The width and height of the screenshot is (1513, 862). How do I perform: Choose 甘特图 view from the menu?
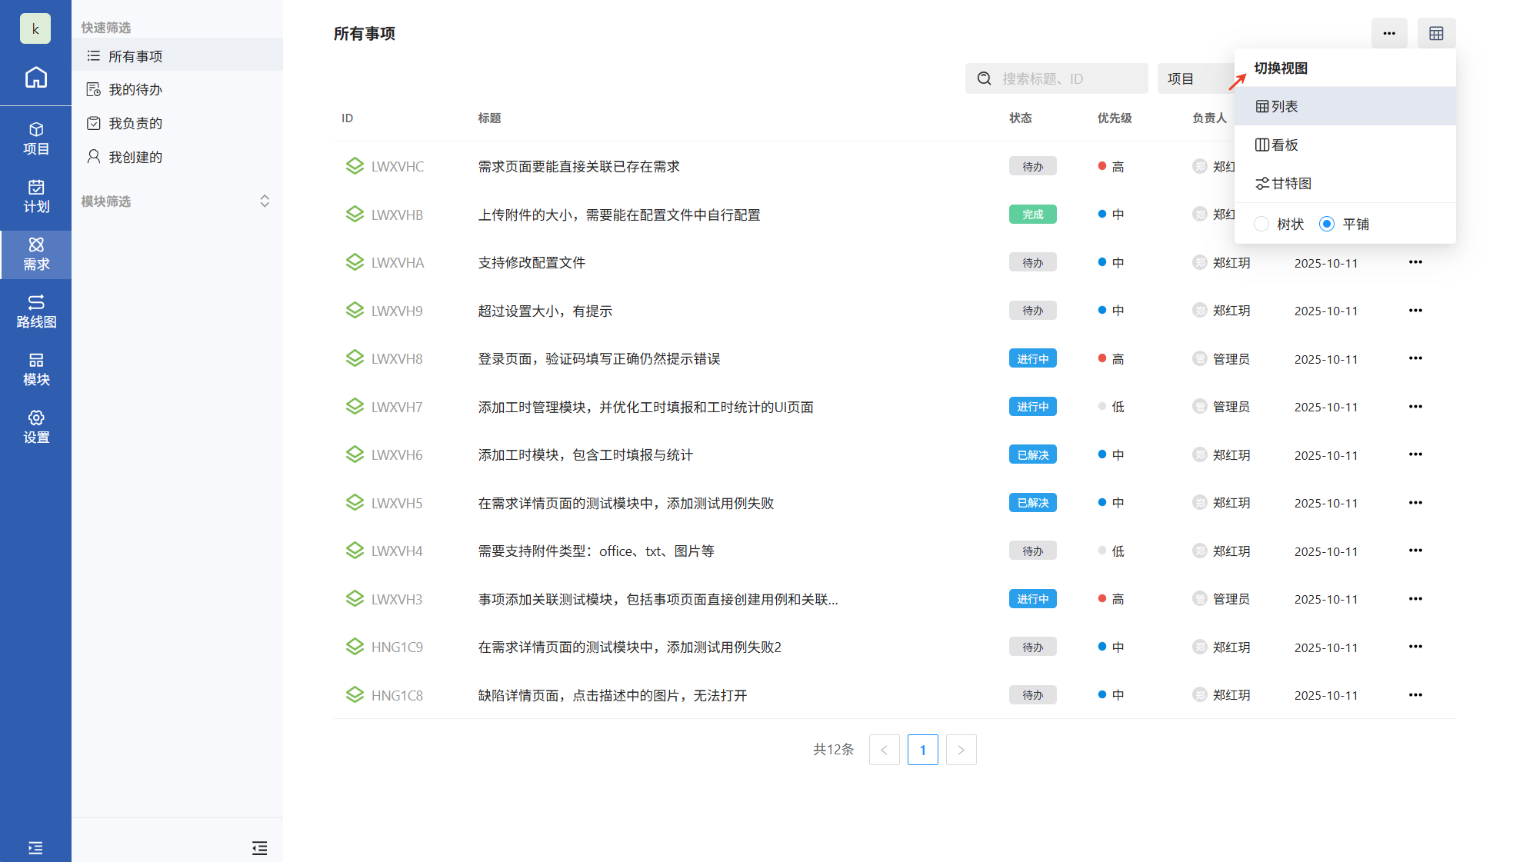coord(1283,183)
